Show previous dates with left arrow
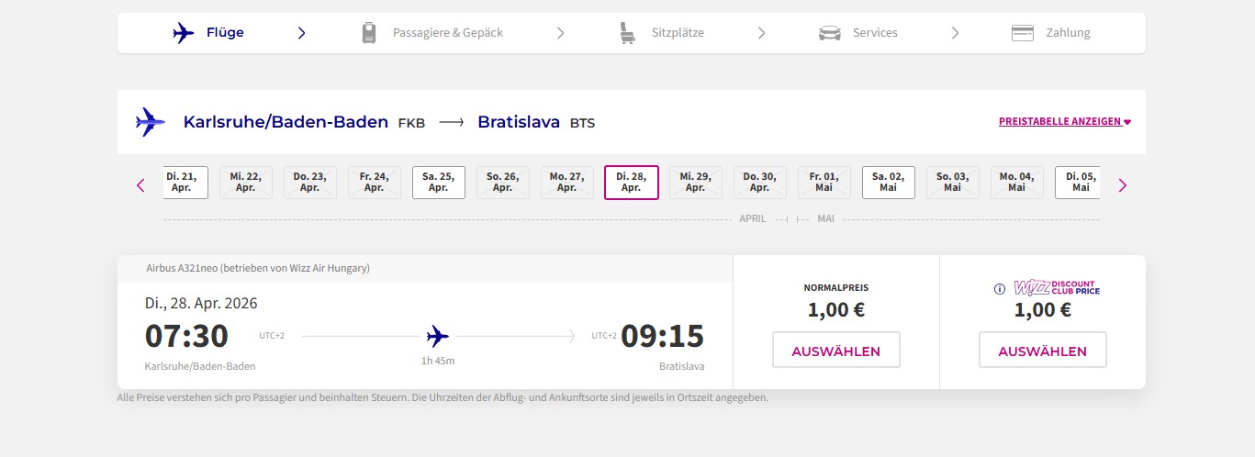Viewport: 1255px width, 457px height. [x=140, y=185]
